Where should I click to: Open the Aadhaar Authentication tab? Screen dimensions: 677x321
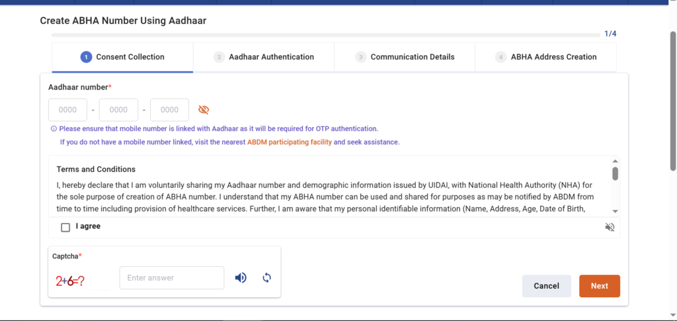[x=271, y=57]
